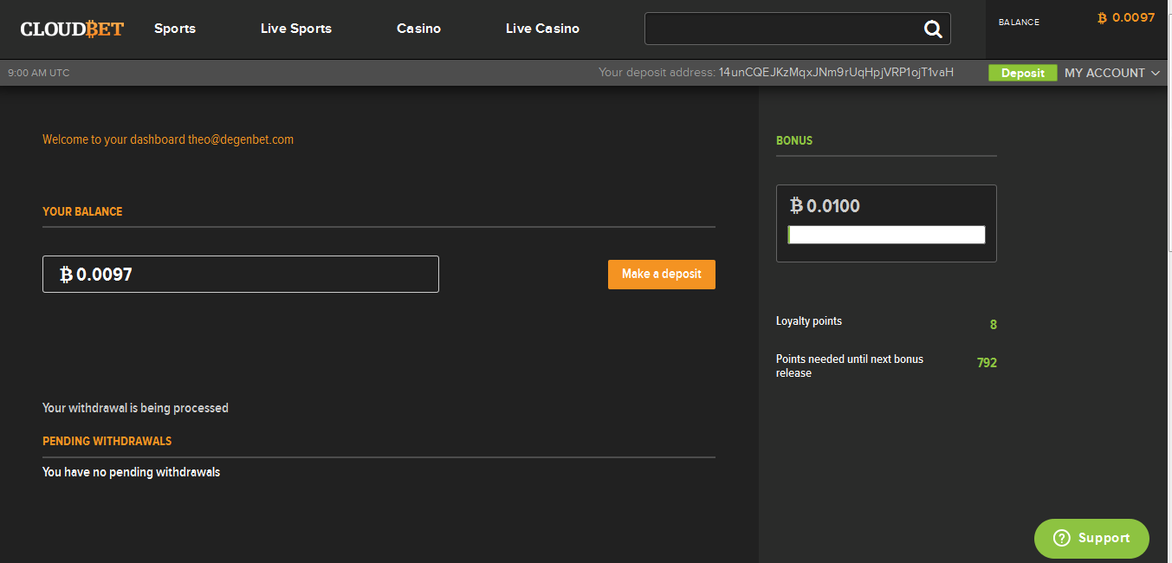Click the bonus amount 0.0100
This screenshot has width=1172, height=563.
coord(833,206)
